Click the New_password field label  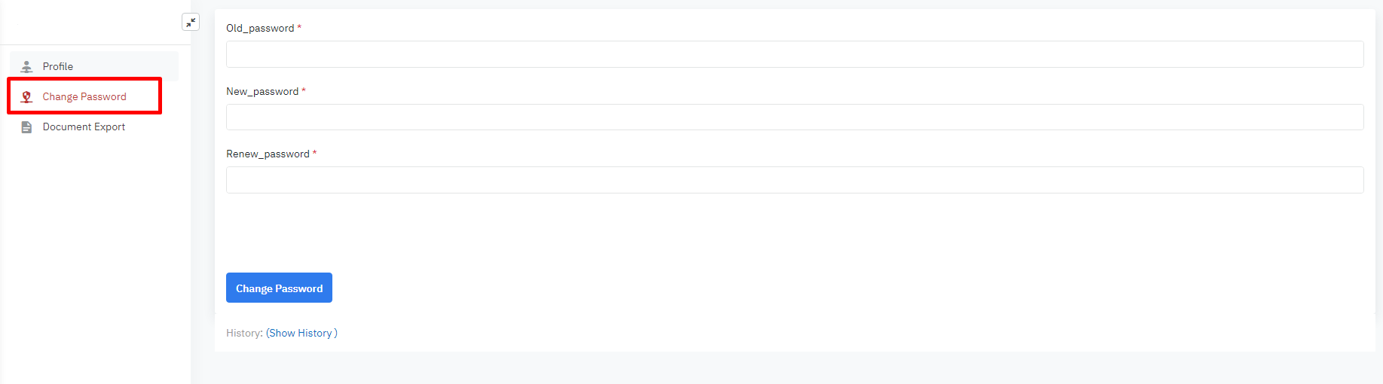coord(262,91)
